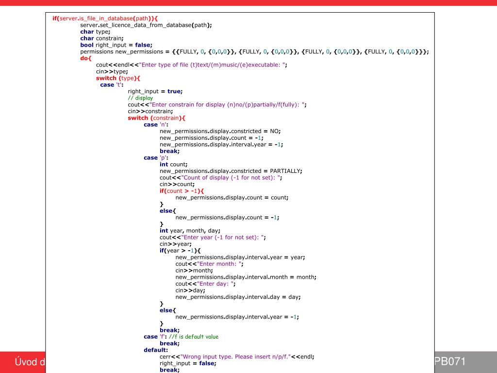Click the 'int count;' declaration
The height and width of the screenshot is (373, 497).
tap(173, 164)
